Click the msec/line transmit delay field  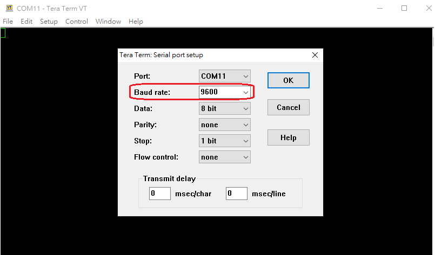236,193
